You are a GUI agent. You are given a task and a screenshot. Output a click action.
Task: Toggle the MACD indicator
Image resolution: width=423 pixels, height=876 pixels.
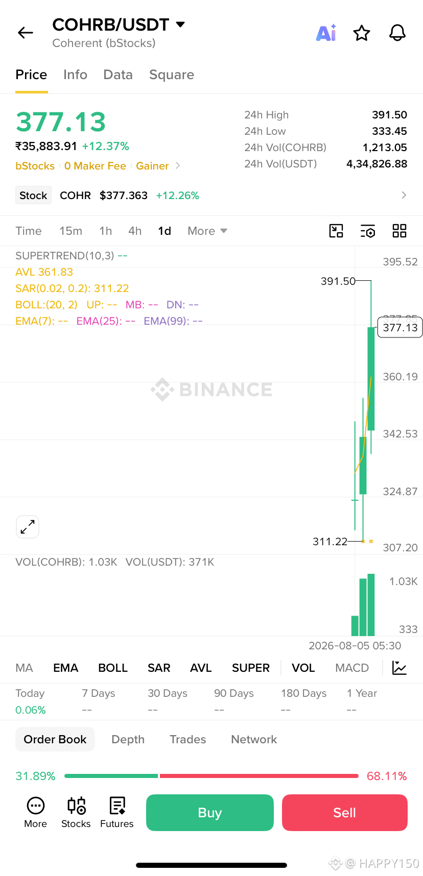(x=352, y=668)
